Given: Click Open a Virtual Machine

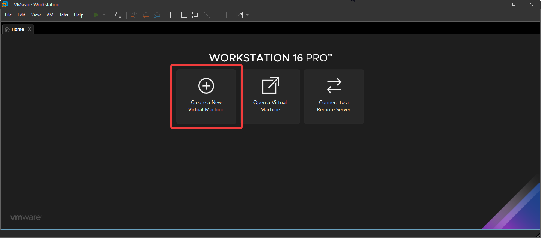Looking at the screenshot, I should [270, 97].
